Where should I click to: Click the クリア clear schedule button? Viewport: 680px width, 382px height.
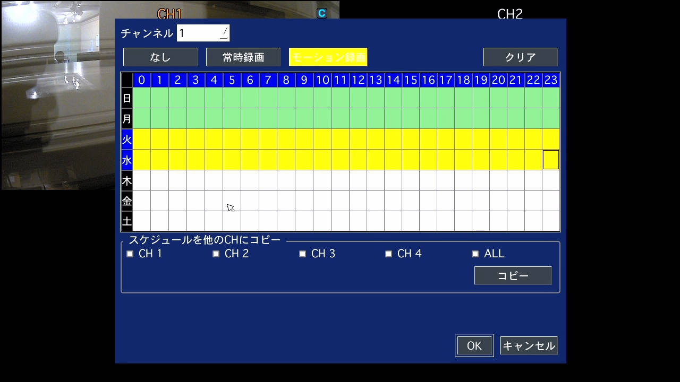(x=521, y=57)
